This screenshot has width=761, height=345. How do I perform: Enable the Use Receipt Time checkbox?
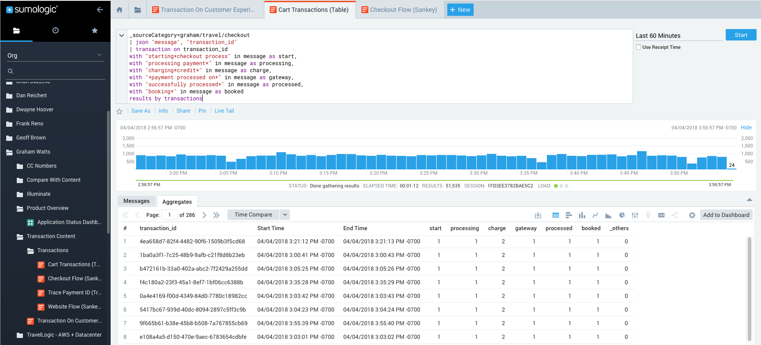point(638,47)
